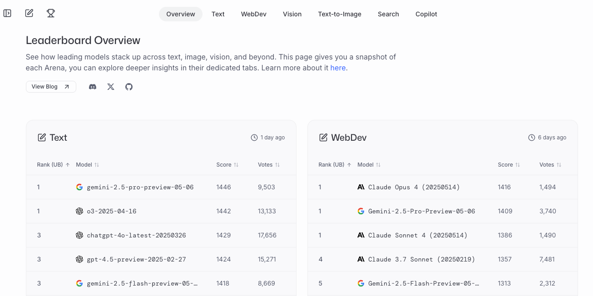
Task: Click Google logo beside gemini-2.5-pro-preview-05-06
Action: click(79, 187)
